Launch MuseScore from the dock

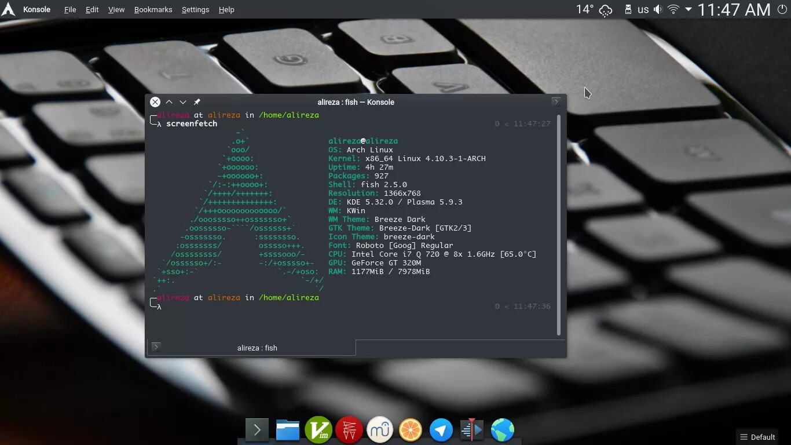tap(380, 430)
